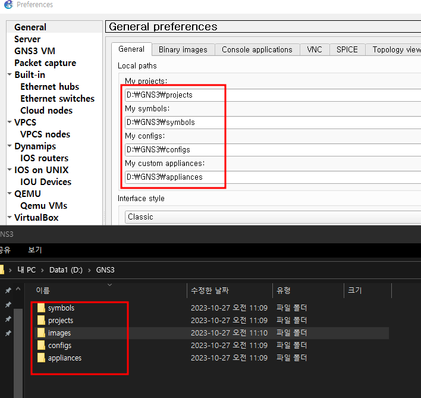Open the Interface style Classic dropdown
421x398 pixels.
273,217
